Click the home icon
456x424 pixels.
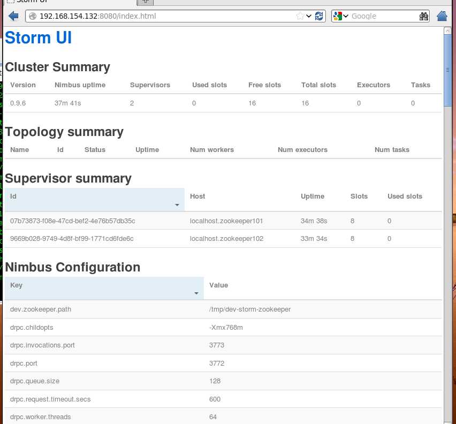click(x=442, y=16)
